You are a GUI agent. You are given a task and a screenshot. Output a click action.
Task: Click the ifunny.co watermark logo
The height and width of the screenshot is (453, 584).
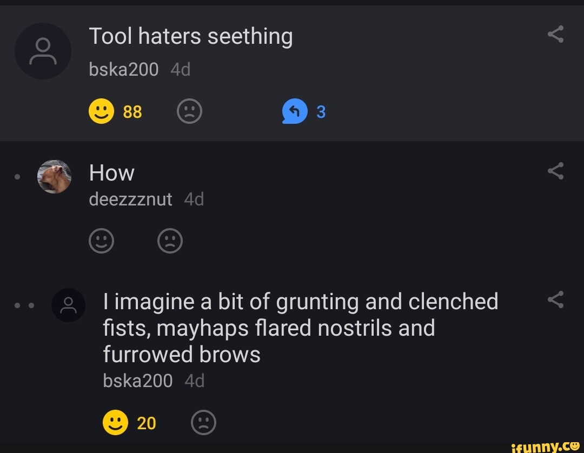pos(545,446)
